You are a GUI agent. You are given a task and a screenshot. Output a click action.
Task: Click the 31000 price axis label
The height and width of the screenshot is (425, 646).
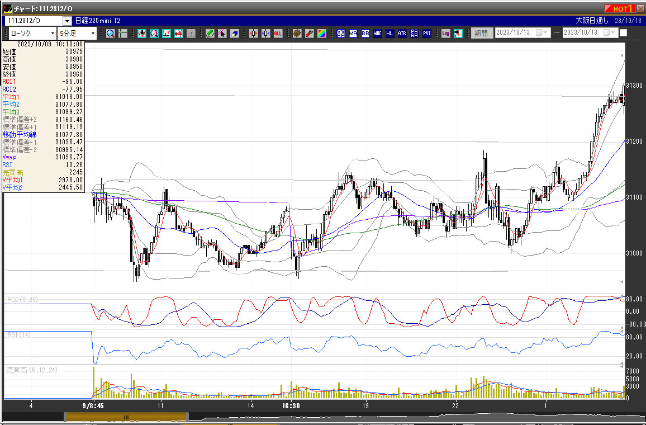click(x=634, y=253)
